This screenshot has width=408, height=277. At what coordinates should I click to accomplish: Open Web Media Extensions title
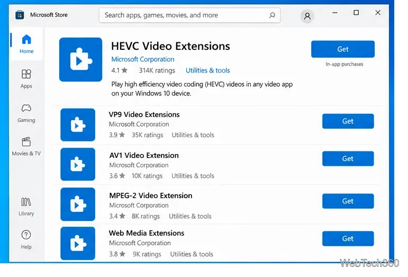point(147,233)
